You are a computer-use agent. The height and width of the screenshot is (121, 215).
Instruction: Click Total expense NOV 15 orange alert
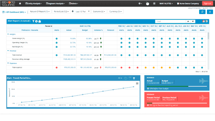(x=145, y=67)
